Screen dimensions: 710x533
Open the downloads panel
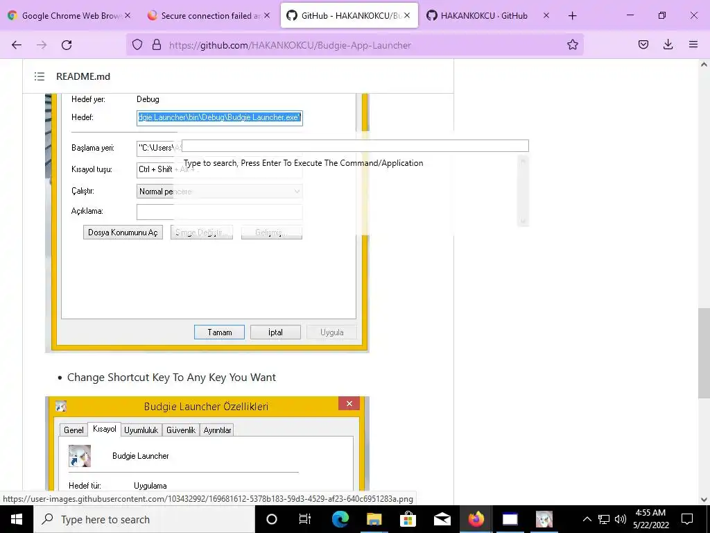tap(668, 44)
